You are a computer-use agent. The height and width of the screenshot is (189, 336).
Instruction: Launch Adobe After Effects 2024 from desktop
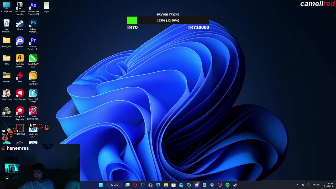(33, 8)
